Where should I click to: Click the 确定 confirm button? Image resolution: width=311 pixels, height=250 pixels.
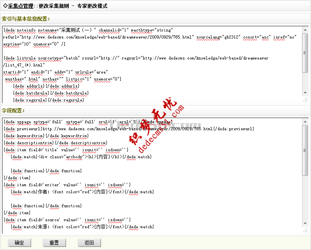click(x=19, y=243)
